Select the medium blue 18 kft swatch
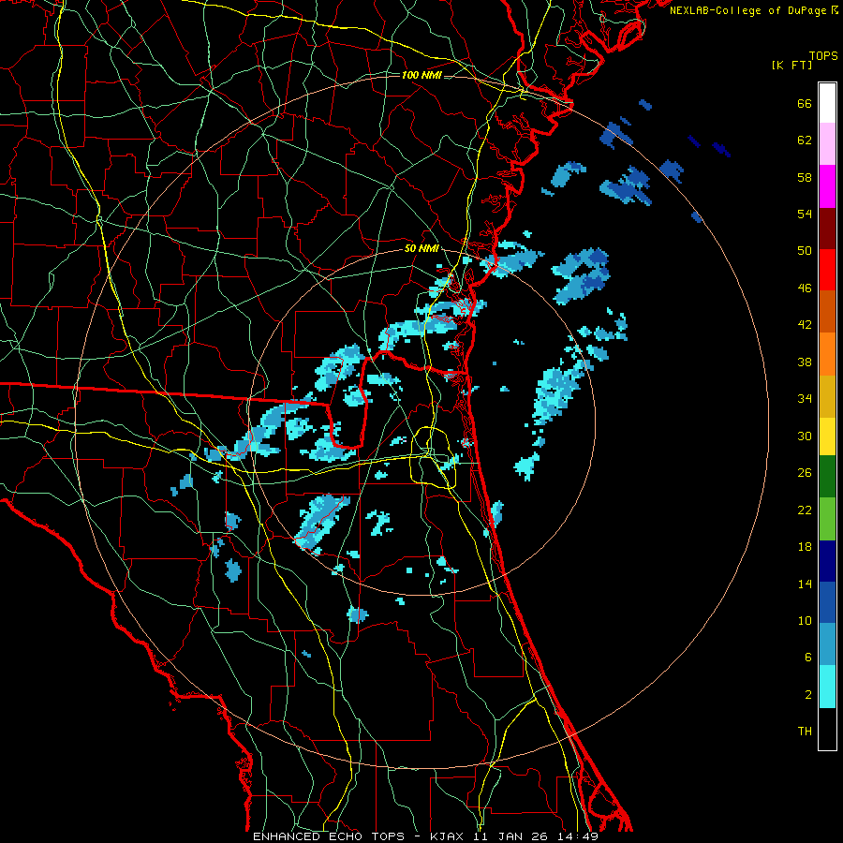The width and height of the screenshot is (843, 843). point(827,602)
